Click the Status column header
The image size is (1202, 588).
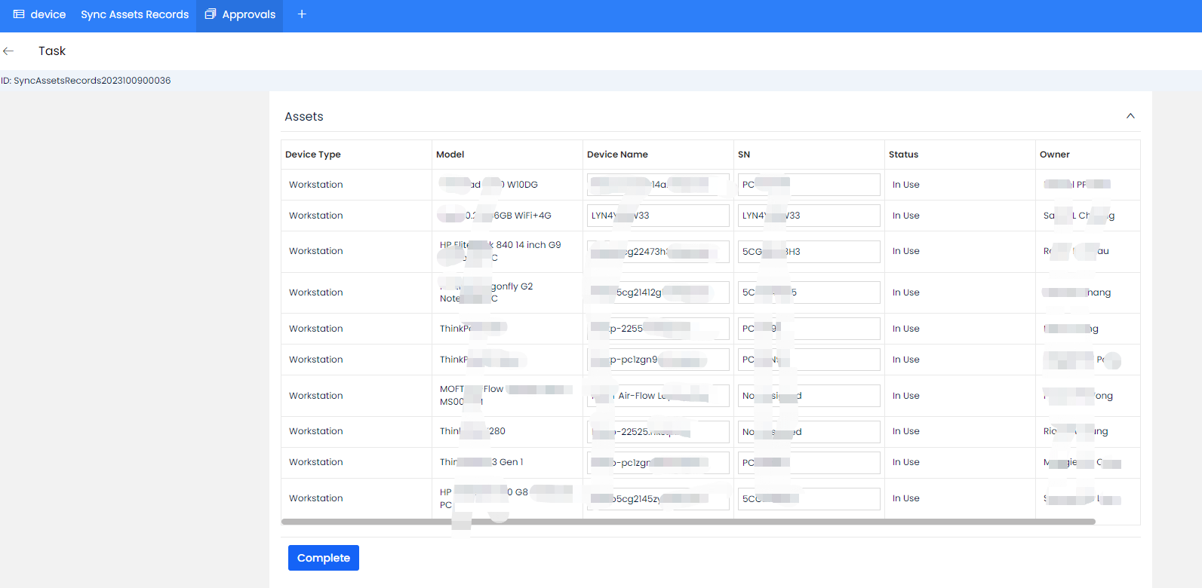(903, 155)
